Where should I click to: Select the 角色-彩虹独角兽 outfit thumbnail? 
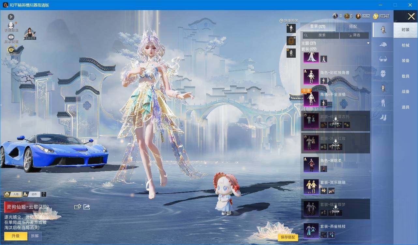[x=311, y=77]
